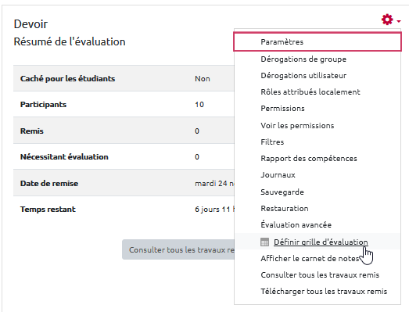409x312 pixels.
Task: Open Afficher le carnet de notes
Action: [310, 259]
